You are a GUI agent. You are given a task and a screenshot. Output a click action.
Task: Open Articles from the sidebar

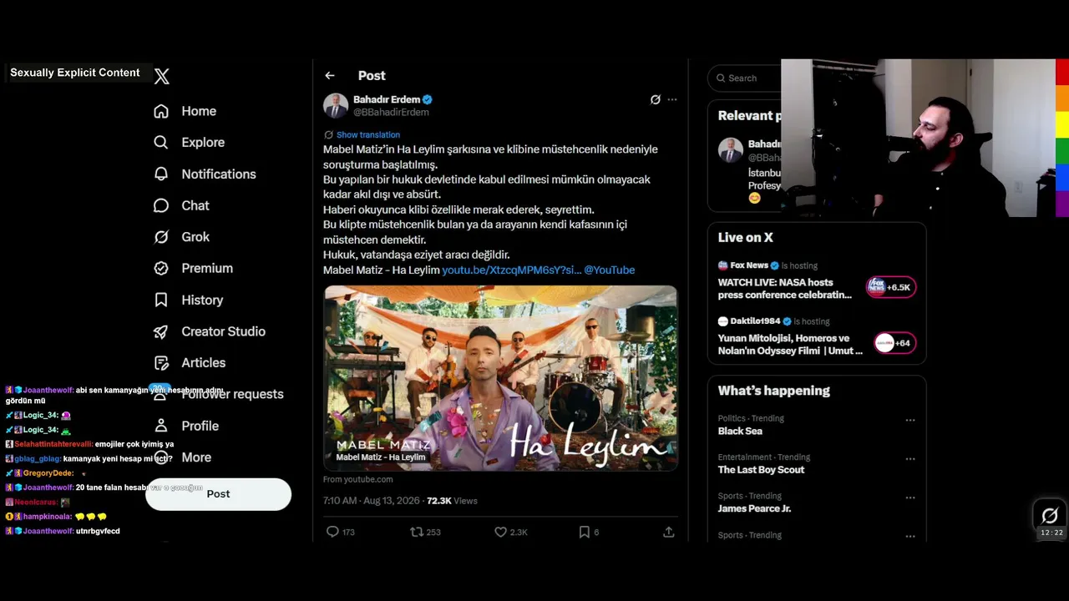(190, 362)
